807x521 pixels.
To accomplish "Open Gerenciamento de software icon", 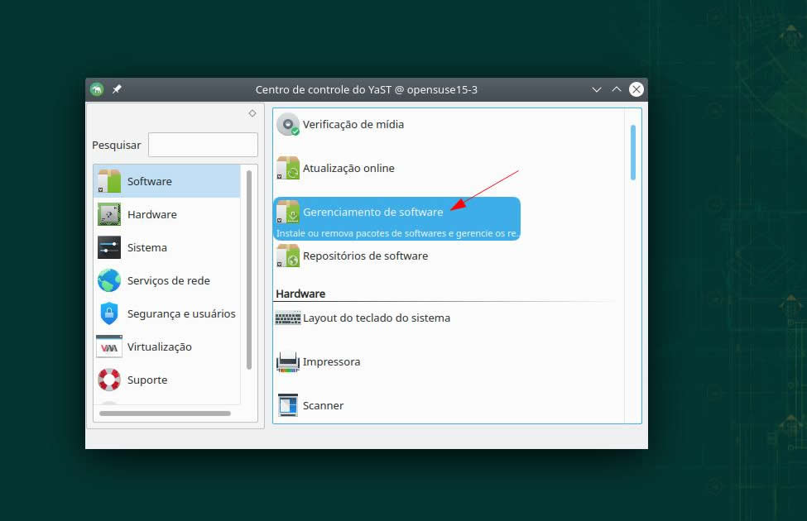I will point(288,213).
